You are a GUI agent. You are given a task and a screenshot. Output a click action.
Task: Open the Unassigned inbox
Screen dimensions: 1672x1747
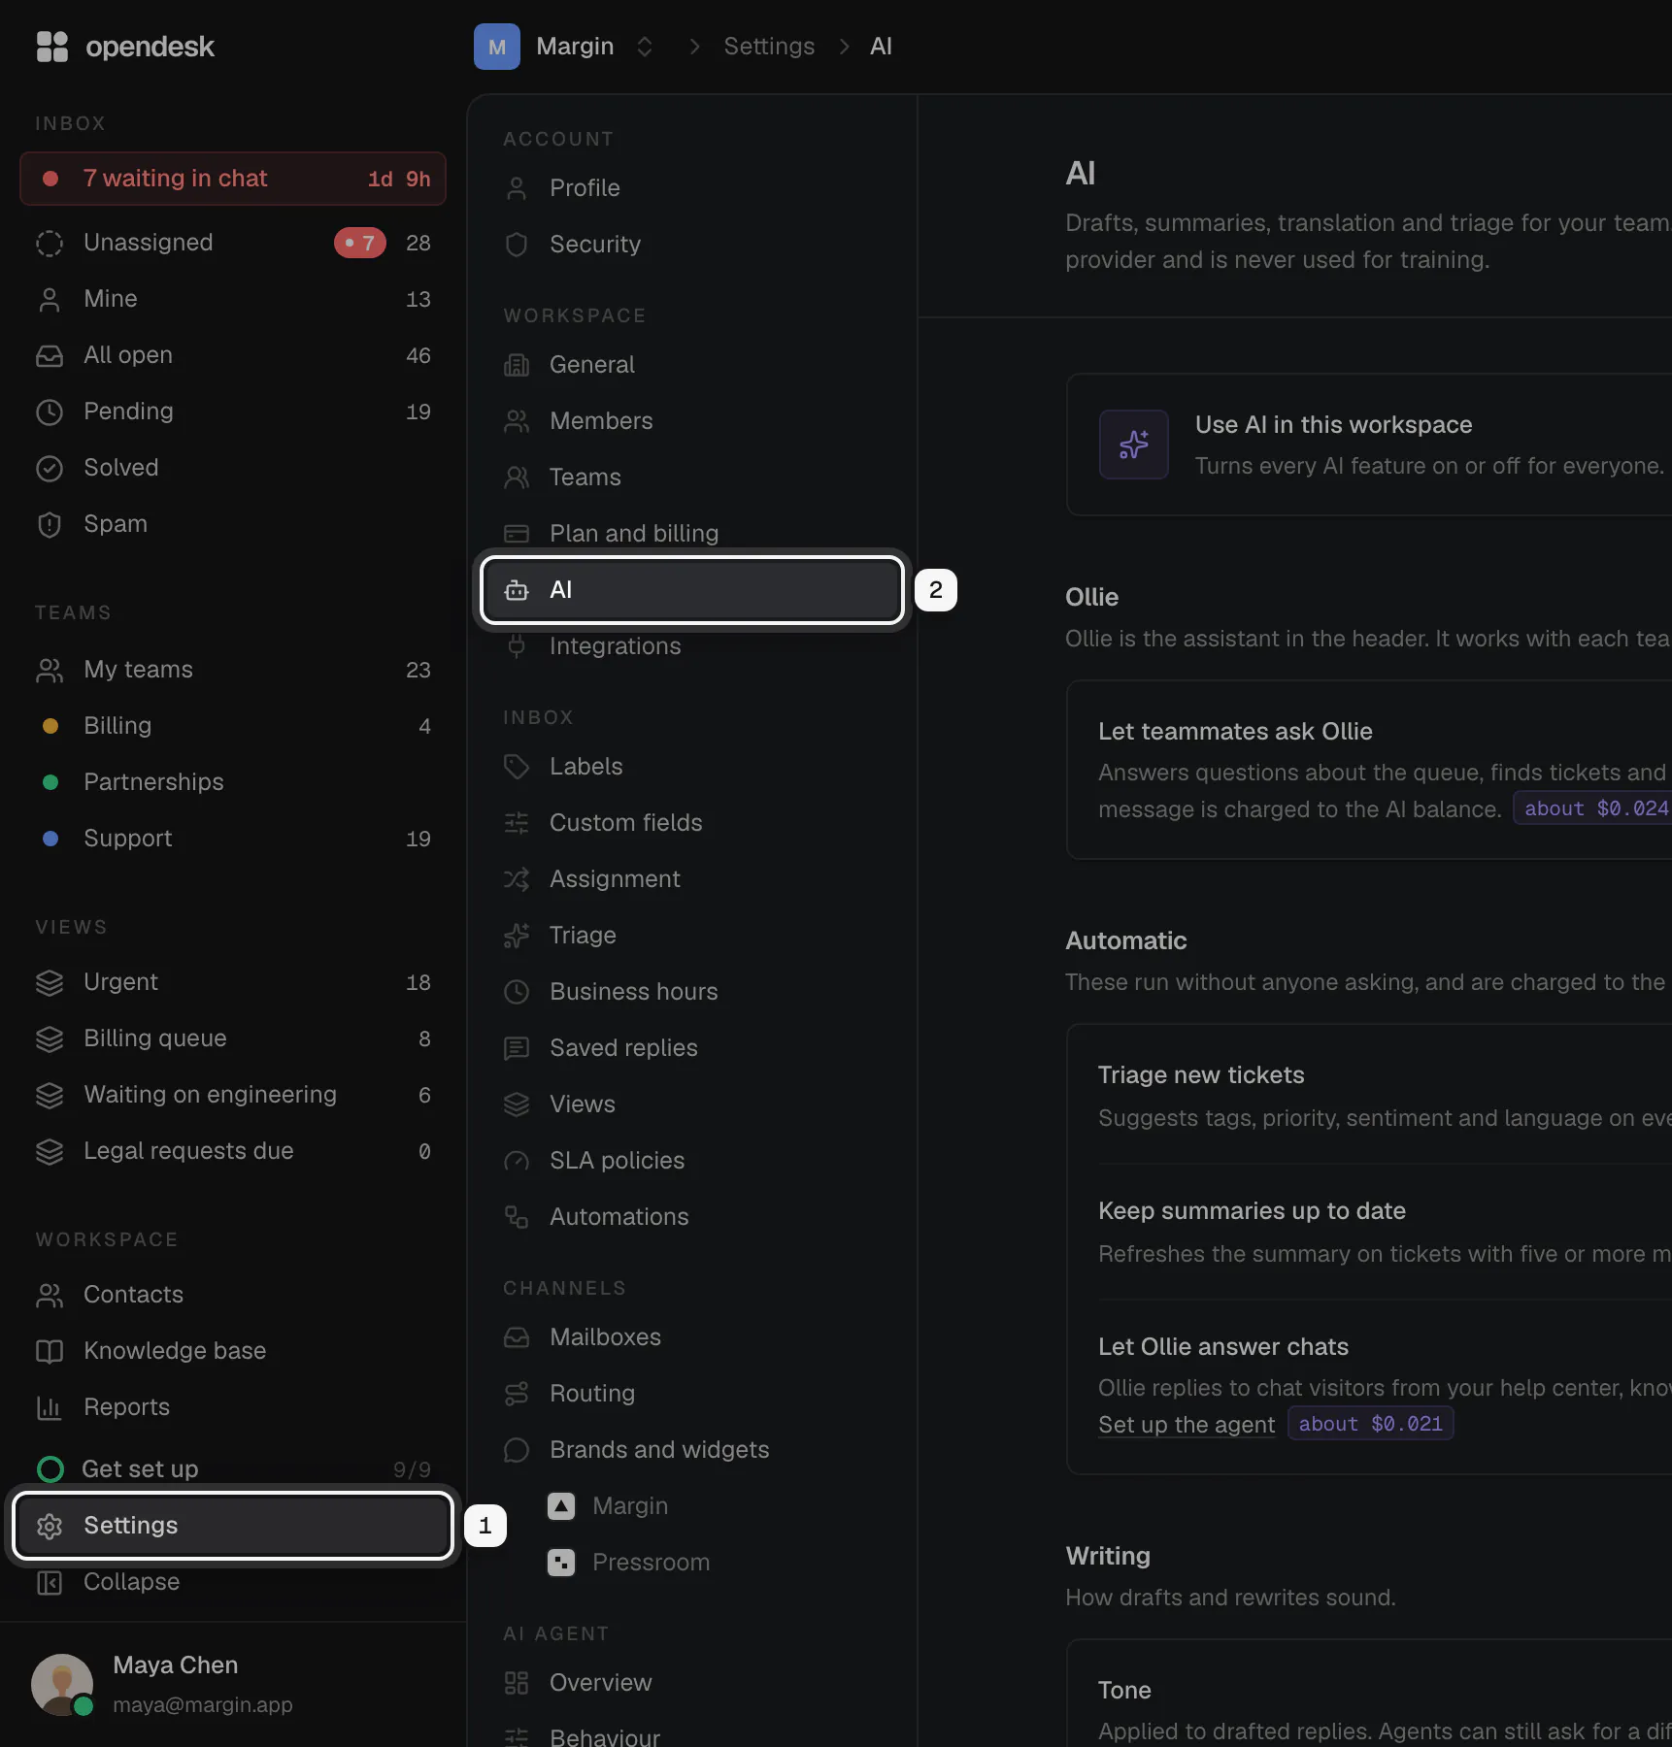click(233, 243)
